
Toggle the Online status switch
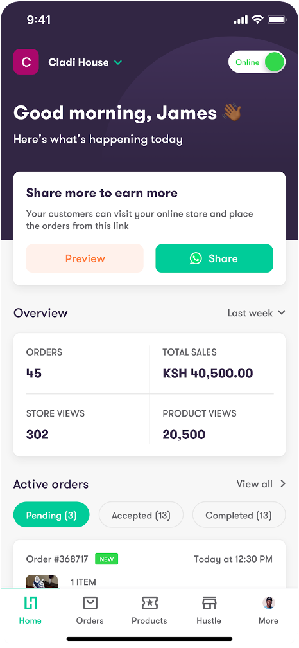(257, 62)
